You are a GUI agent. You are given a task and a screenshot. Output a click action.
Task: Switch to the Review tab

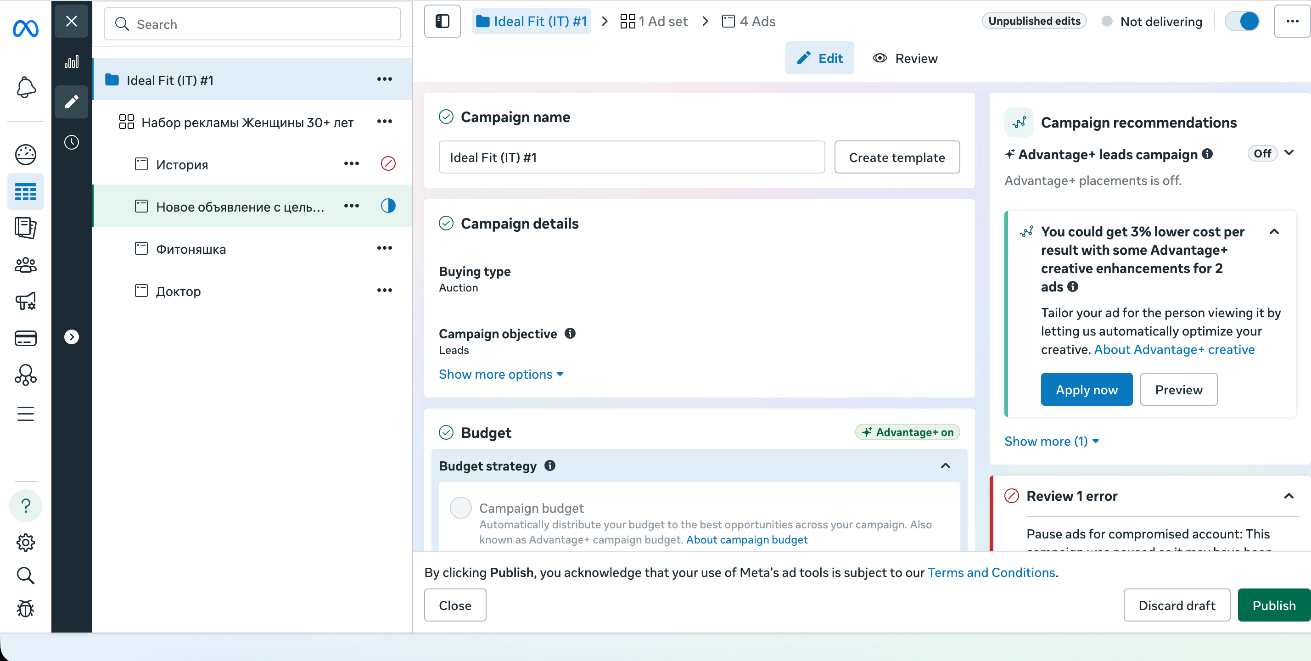[905, 58]
